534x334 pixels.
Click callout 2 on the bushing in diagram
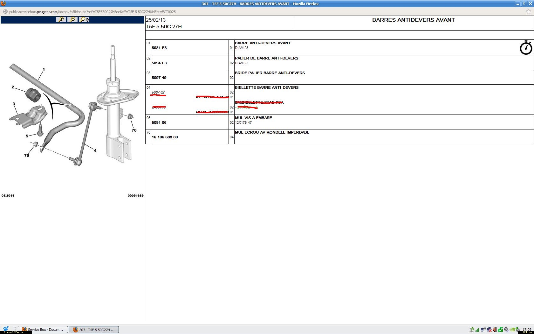tap(13, 87)
